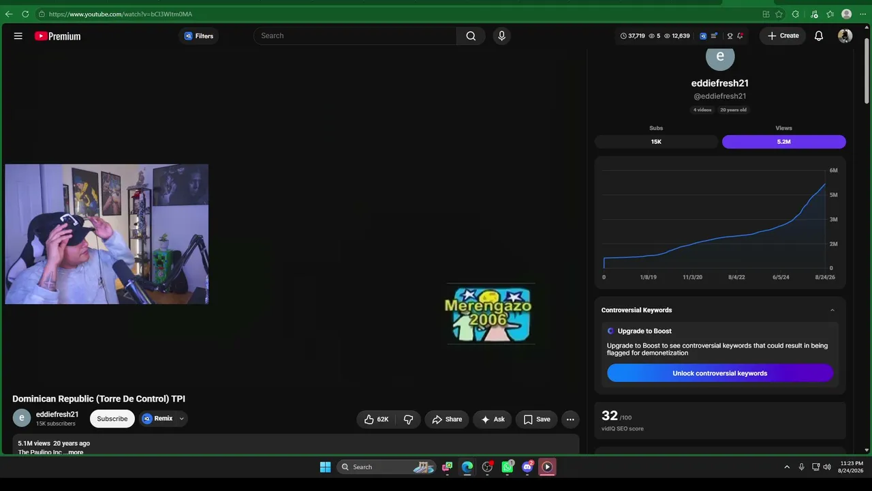Click the vidIQ Remix button
872x491 pixels.
(x=157, y=419)
